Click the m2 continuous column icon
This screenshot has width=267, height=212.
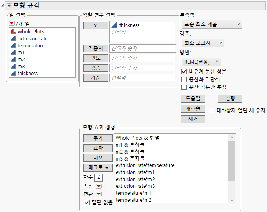click(x=13, y=59)
